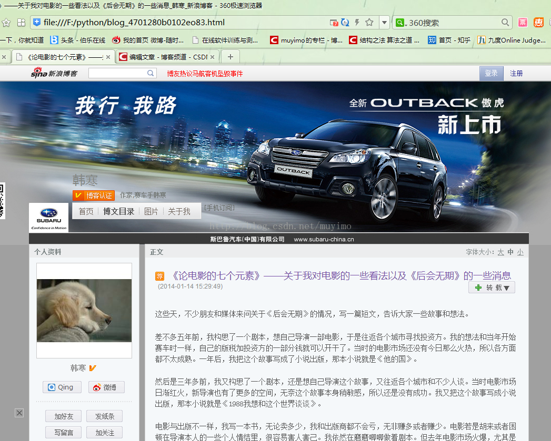The width and height of the screenshot is (551, 441).
Task: Click the 微博 button in profile
Action: pyautogui.click(x=106, y=387)
